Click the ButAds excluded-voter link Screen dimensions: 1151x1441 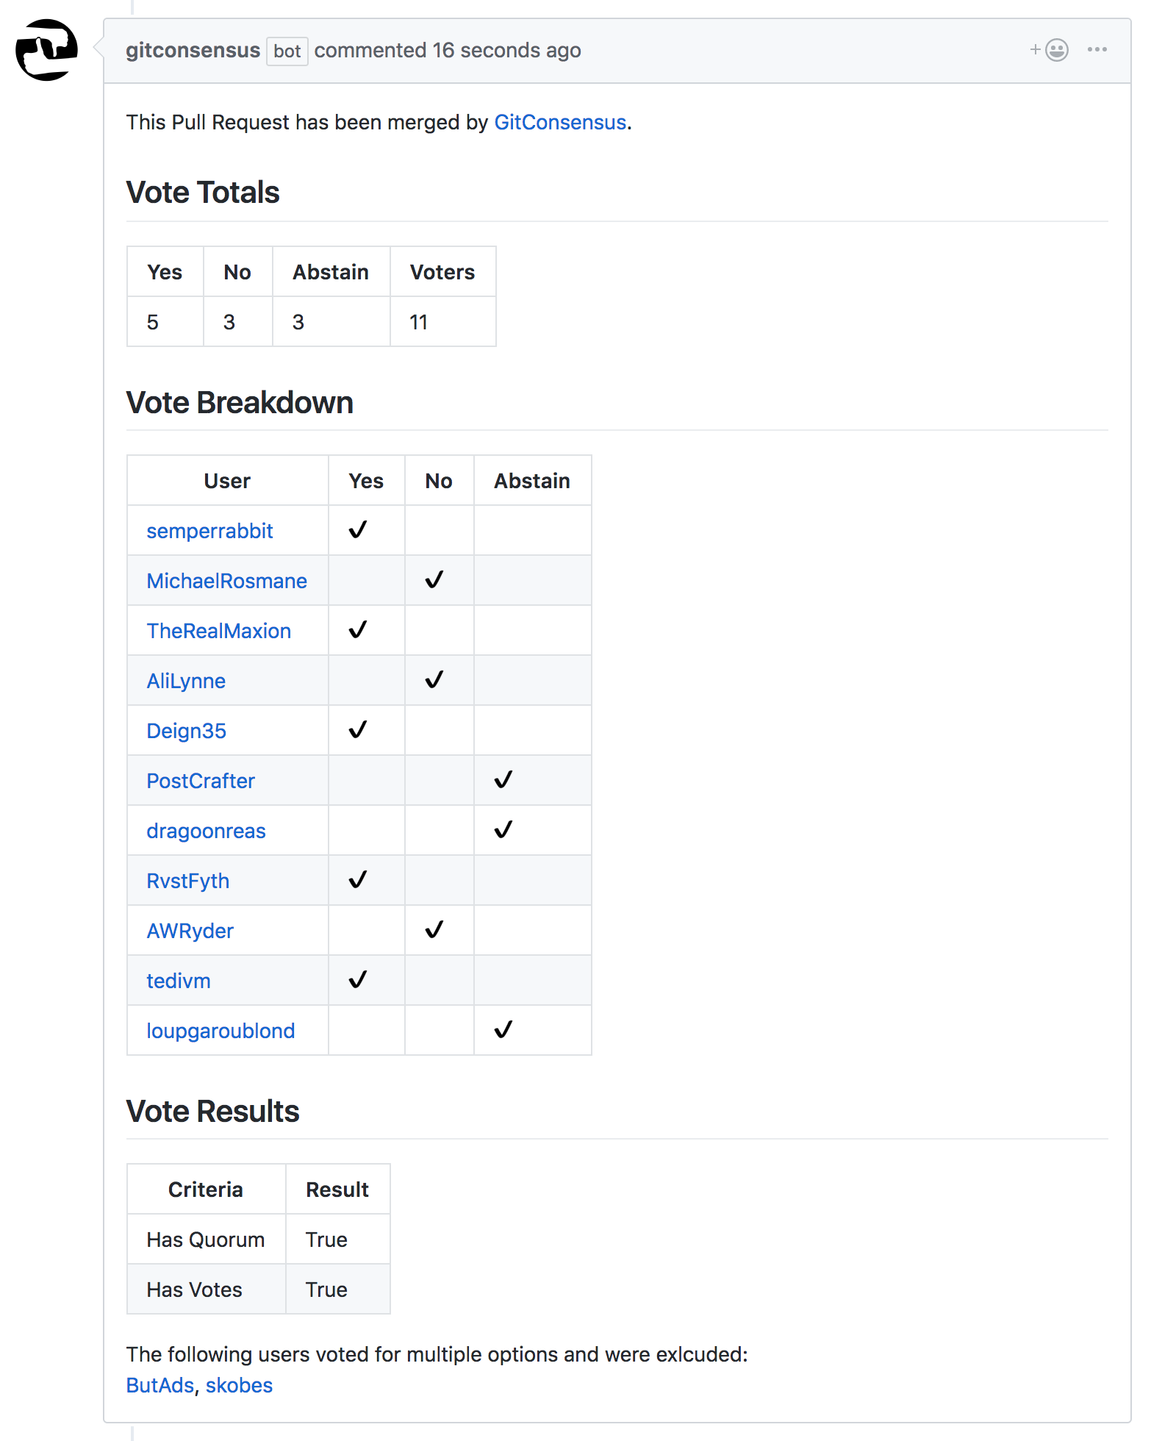tap(159, 1384)
